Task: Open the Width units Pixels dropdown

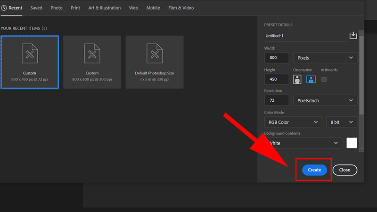Action: tap(325, 57)
